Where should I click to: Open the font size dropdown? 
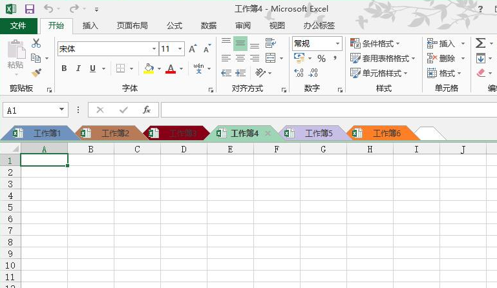coord(180,49)
